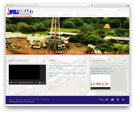The height and width of the screenshot is (114, 135).
Task: Open WTI Crude Oil price link
Action: click(x=96, y=69)
